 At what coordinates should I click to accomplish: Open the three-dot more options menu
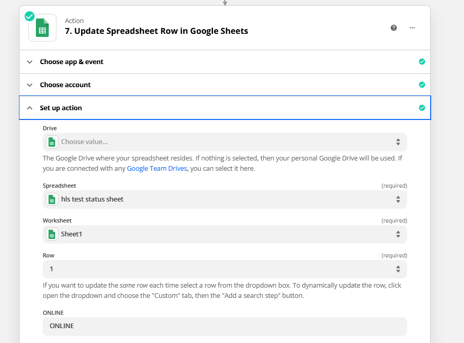[x=412, y=28]
